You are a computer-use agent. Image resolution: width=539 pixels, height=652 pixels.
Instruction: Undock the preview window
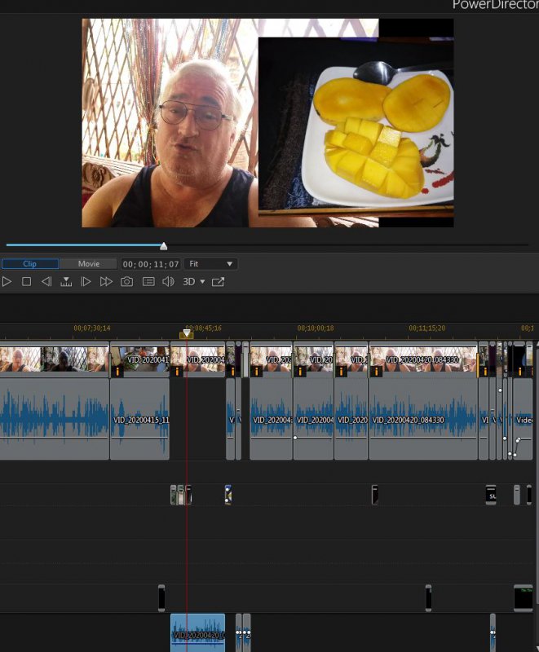218,282
